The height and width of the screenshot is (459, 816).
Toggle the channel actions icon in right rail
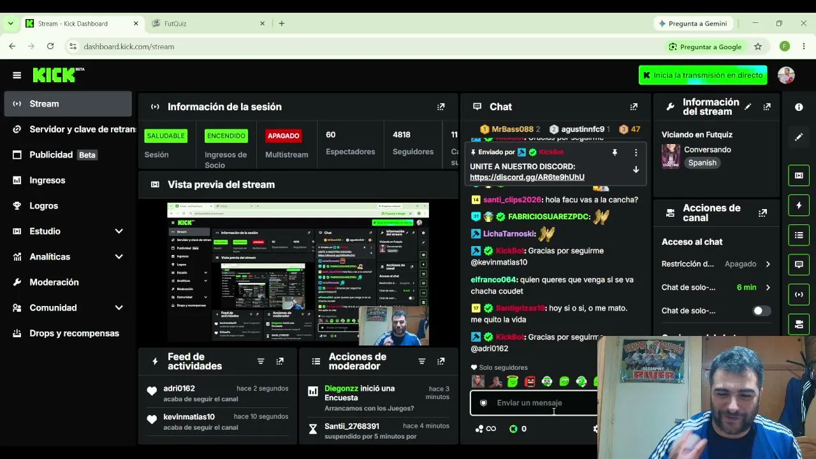coord(799,324)
